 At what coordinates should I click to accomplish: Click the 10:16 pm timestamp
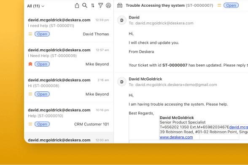(x=102, y=110)
